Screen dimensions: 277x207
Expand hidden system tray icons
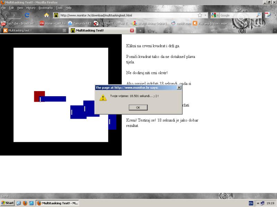click(x=258, y=203)
